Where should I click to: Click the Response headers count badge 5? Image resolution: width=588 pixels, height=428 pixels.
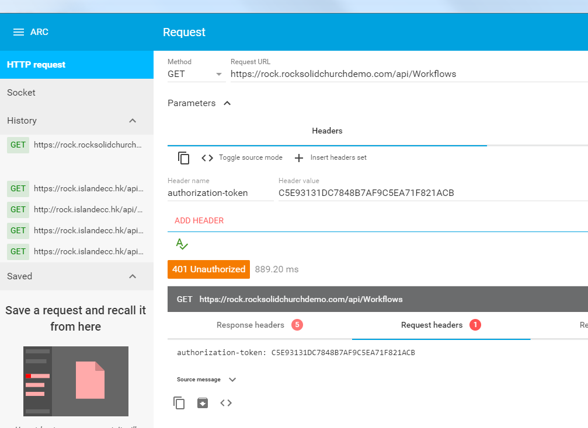(x=297, y=325)
